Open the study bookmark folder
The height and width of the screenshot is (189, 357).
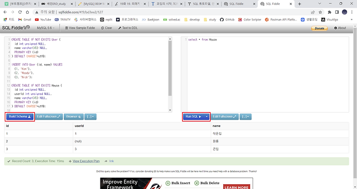click(x=210, y=19)
